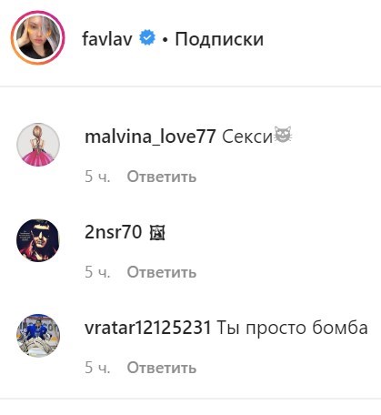This screenshot has width=381, height=415.
Task: Open vratar12125231's hockey goalie avatar
Action: tap(38, 336)
